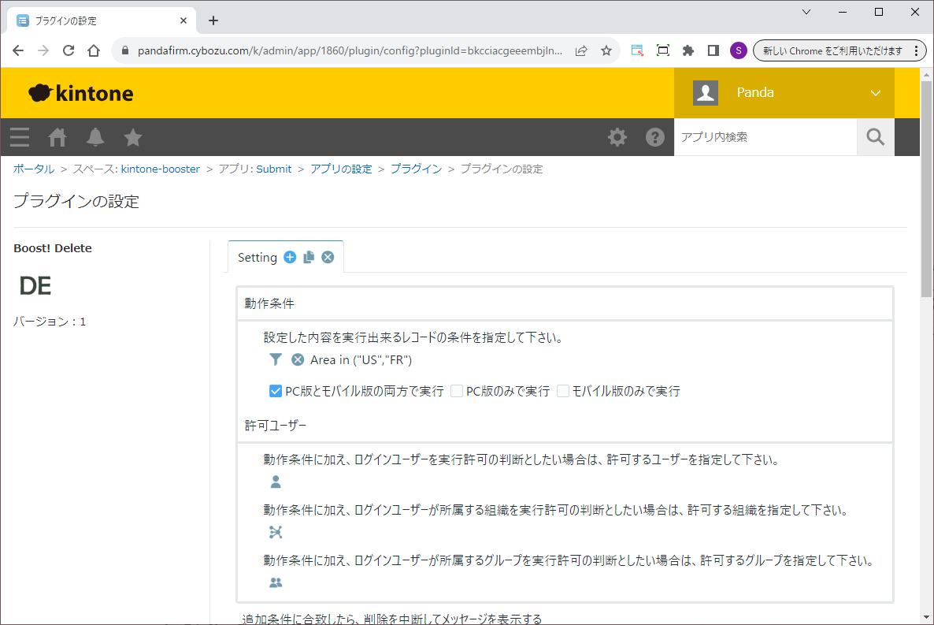This screenshot has width=934, height=625.
Task: Open the group picker icon
Action: [x=275, y=582]
